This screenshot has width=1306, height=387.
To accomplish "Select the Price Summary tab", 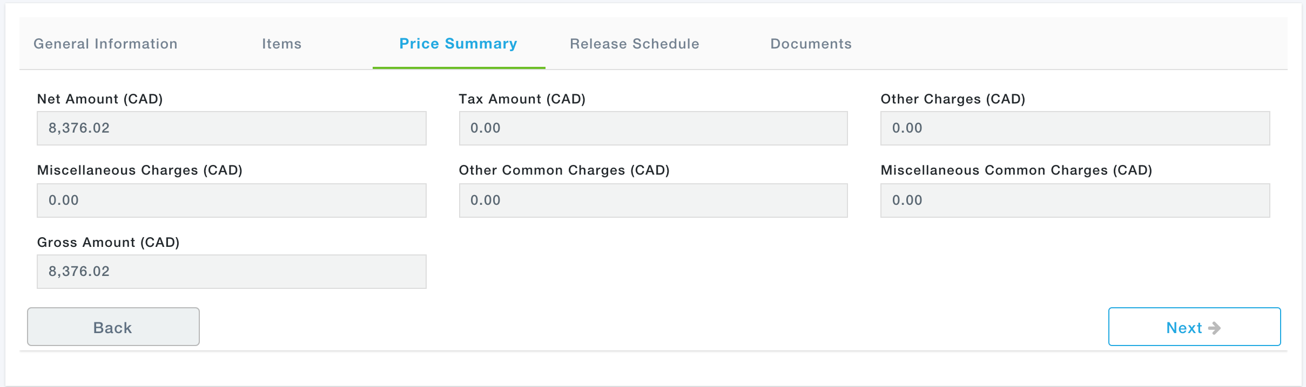I will click(x=458, y=44).
